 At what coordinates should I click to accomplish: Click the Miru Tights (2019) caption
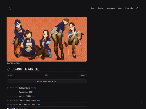point(13,63)
